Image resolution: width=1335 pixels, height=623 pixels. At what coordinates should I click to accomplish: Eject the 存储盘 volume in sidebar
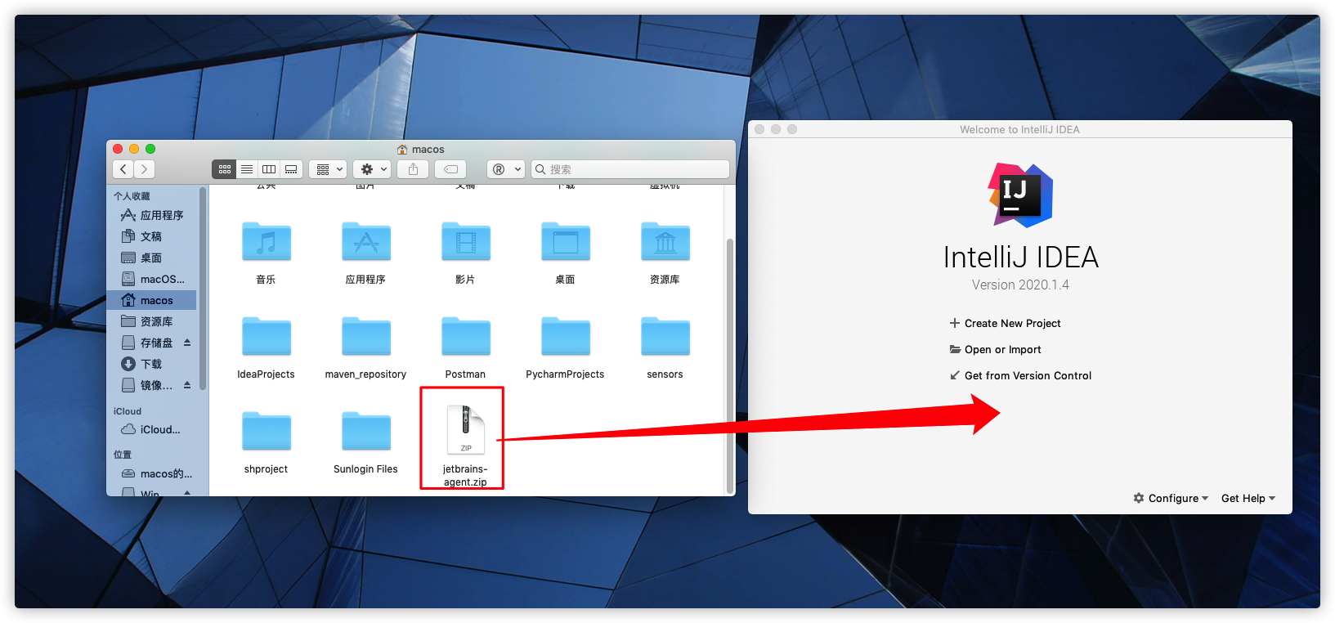(x=187, y=343)
